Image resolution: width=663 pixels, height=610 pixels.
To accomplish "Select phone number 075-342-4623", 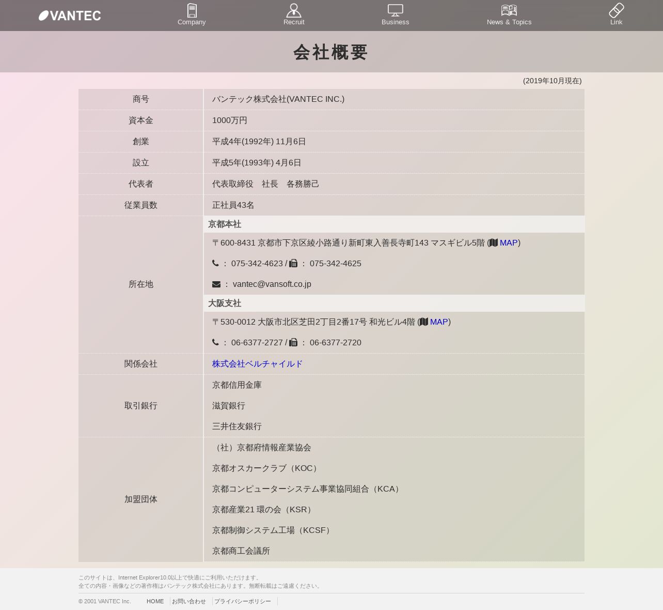I will coord(257,264).
